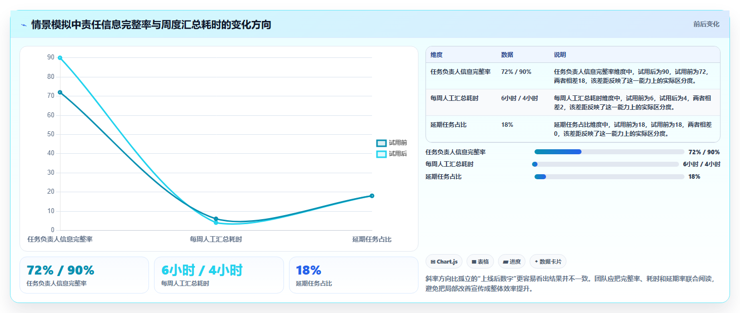Click the 18% table cell

507,124
